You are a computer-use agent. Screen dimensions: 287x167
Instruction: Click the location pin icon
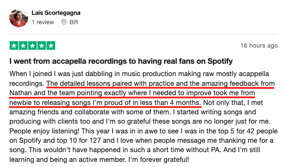click(64, 22)
